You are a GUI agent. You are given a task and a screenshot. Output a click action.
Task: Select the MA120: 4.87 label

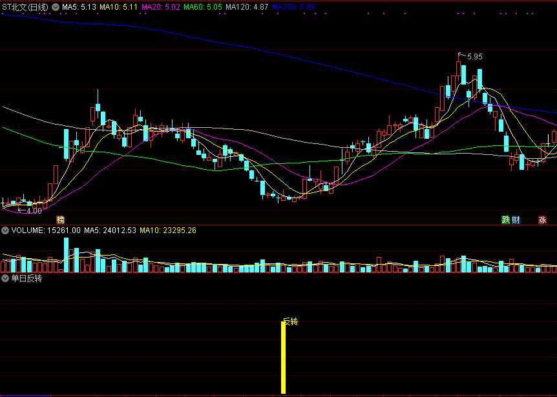tap(247, 7)
